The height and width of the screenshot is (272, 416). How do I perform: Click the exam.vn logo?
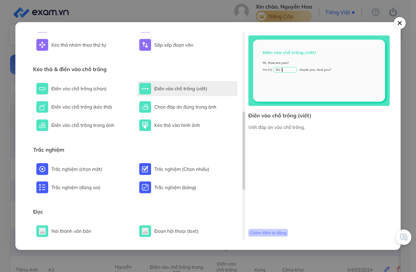tap(41, 12)
